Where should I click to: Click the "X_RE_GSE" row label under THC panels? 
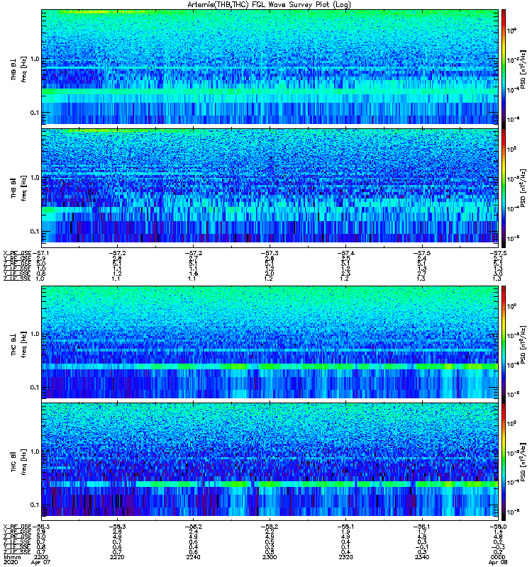click(17, 527)
